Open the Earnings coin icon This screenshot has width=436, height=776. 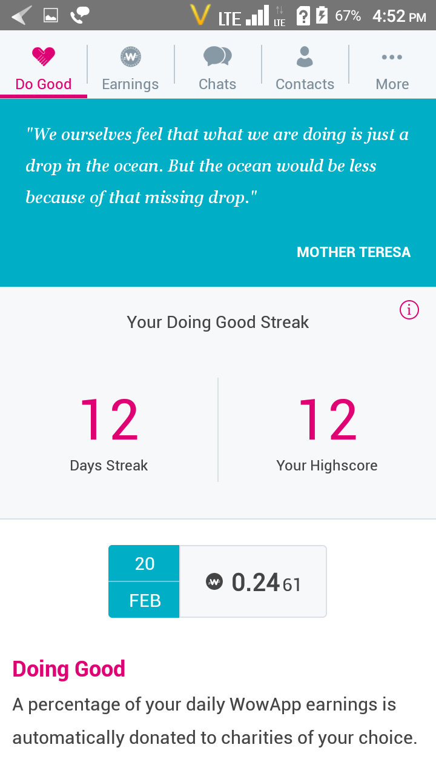tap(131, 57)
